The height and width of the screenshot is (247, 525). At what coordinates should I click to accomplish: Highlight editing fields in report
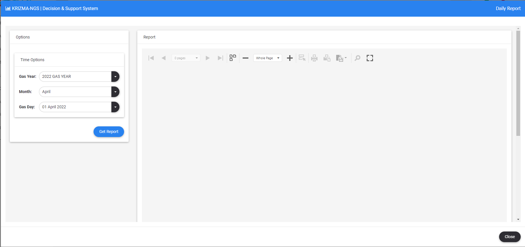302,58
